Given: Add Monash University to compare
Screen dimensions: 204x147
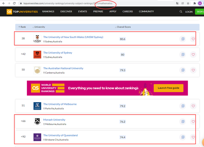Looking at the screenshot, I should click(x=183, y=122).
